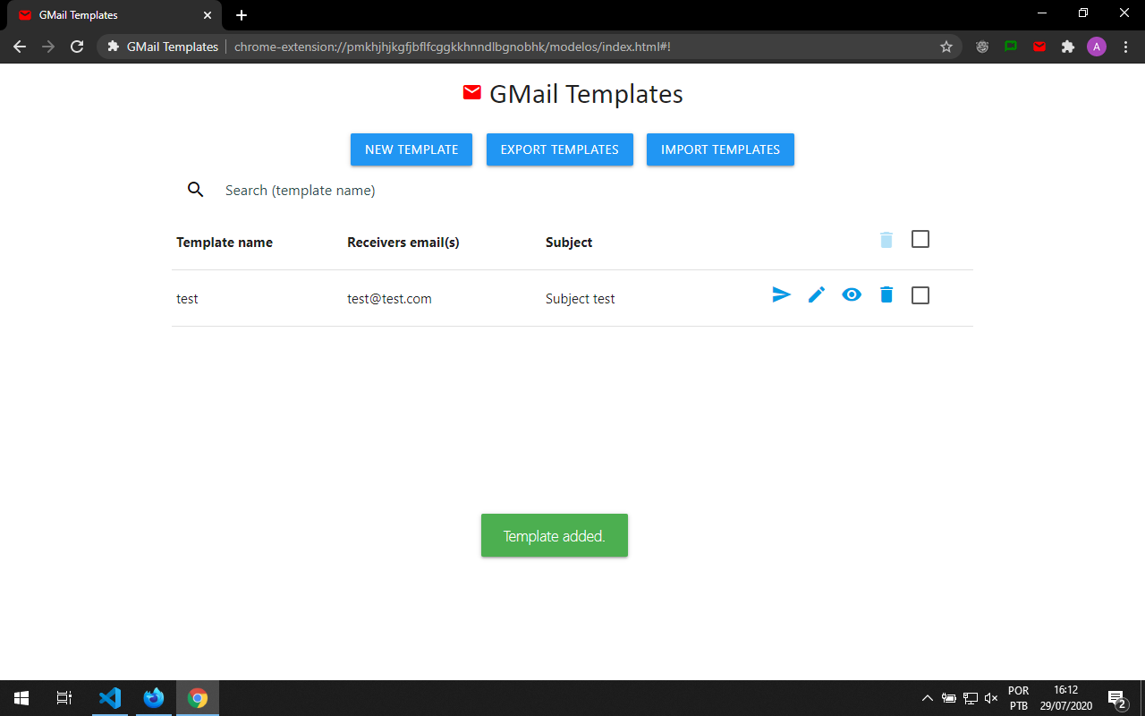This screenshot has width=1145, height=716.
Task: Click the search magnifier icon
Action: (195, 190)
